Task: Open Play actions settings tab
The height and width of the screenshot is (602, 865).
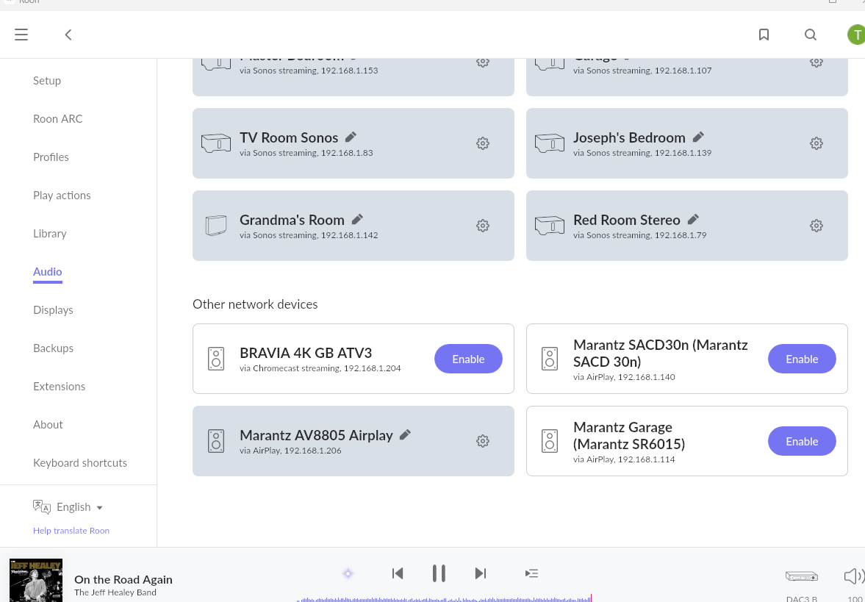Action: point(62,196)
